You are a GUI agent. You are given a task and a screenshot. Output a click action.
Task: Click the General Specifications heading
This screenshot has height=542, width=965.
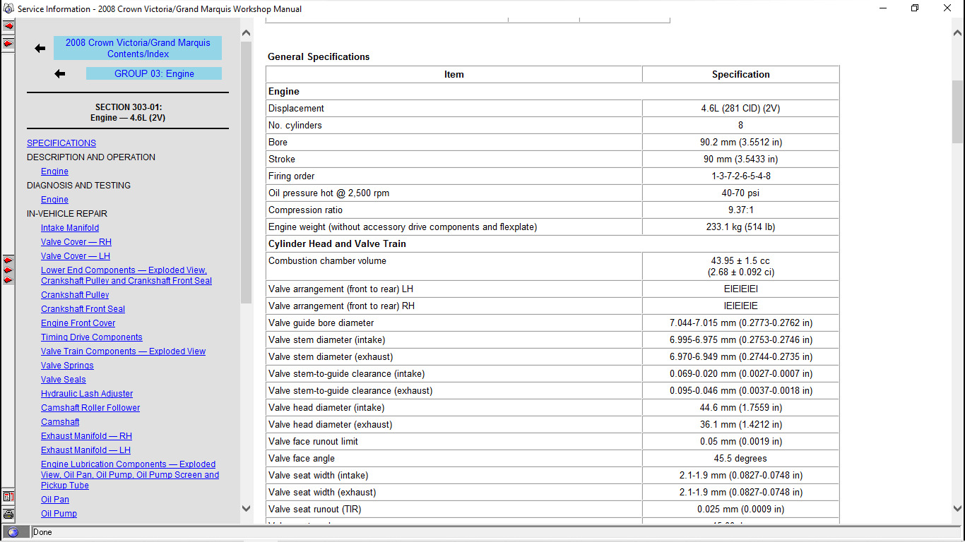click(x=319, y=56)
